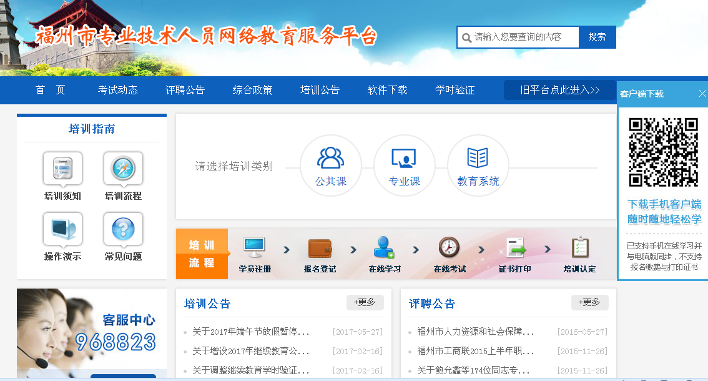Open the 操作演示 monitor icon
708x381 pixels.
(x=62, y=230)
